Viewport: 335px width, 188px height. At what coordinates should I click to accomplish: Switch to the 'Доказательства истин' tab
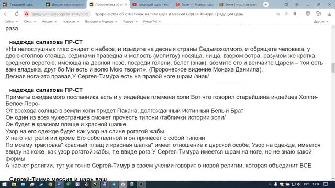point(65,4)
